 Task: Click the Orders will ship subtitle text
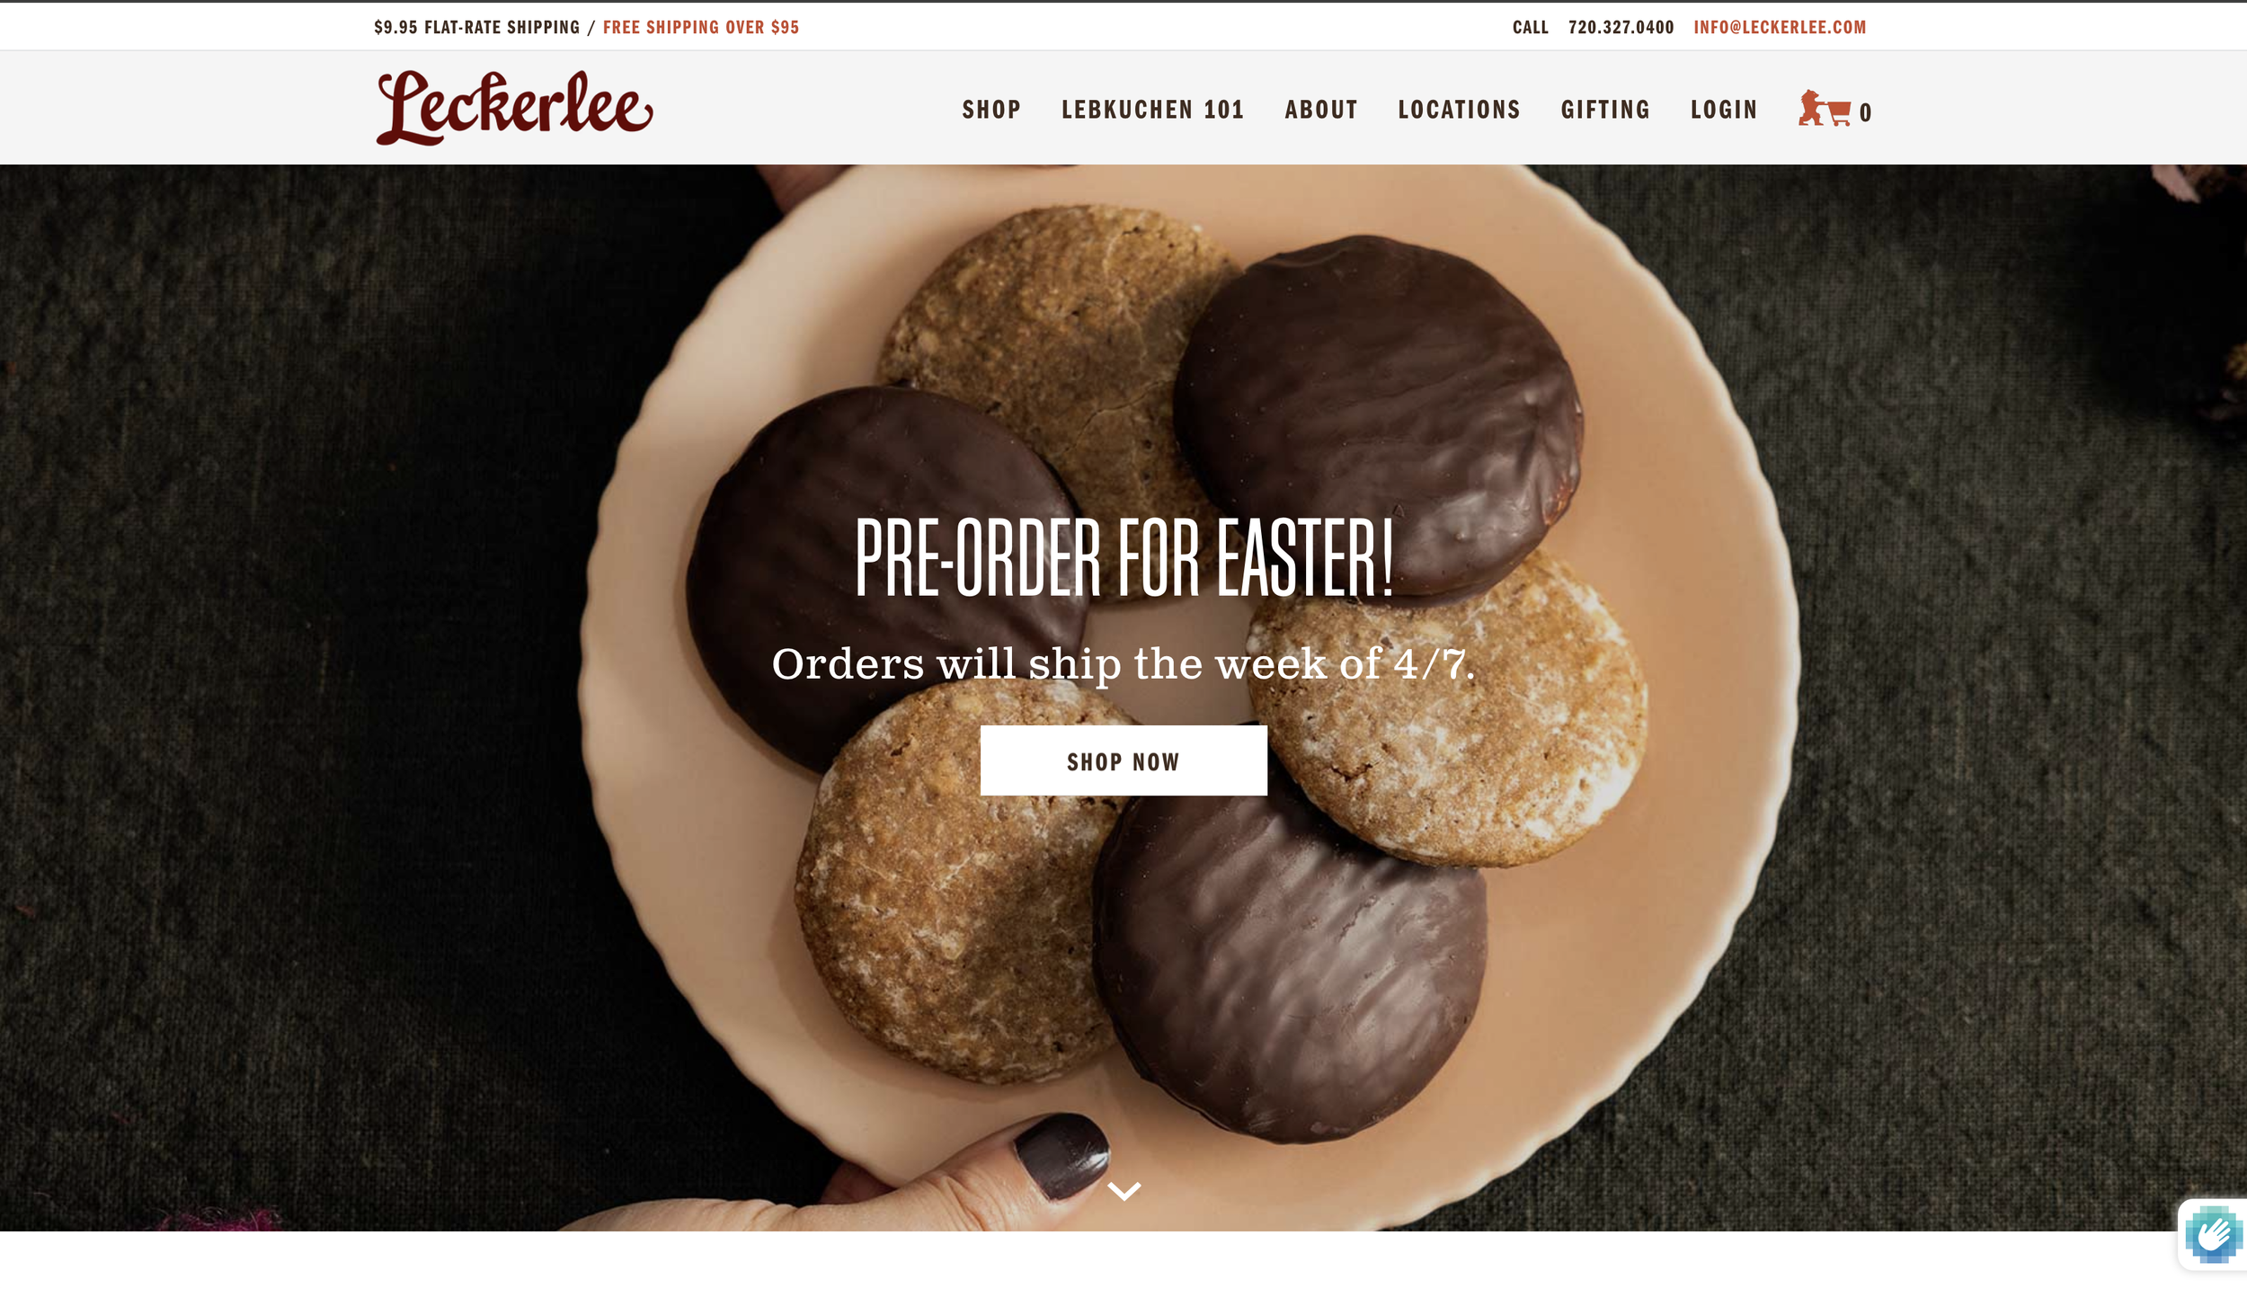(1123, 664)
